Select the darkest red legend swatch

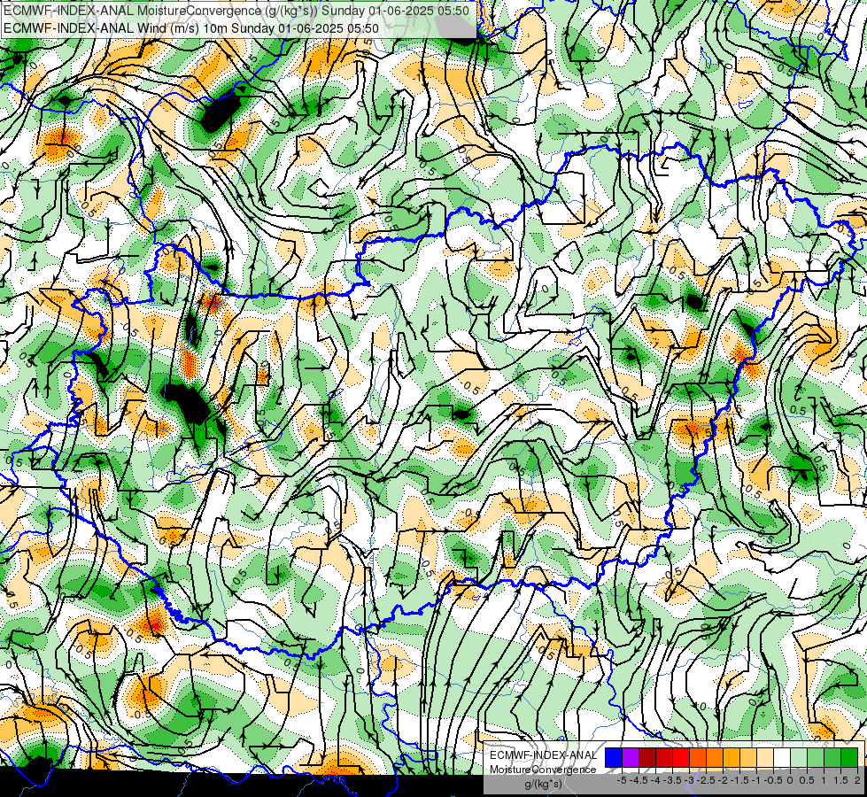coord(647,758)
